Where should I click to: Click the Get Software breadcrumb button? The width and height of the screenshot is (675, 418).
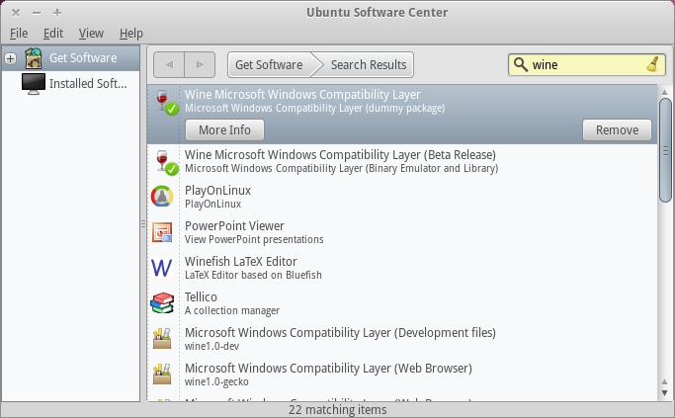coord(269,64)
